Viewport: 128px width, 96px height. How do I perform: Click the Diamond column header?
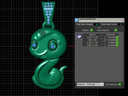(x=110, y=35)
